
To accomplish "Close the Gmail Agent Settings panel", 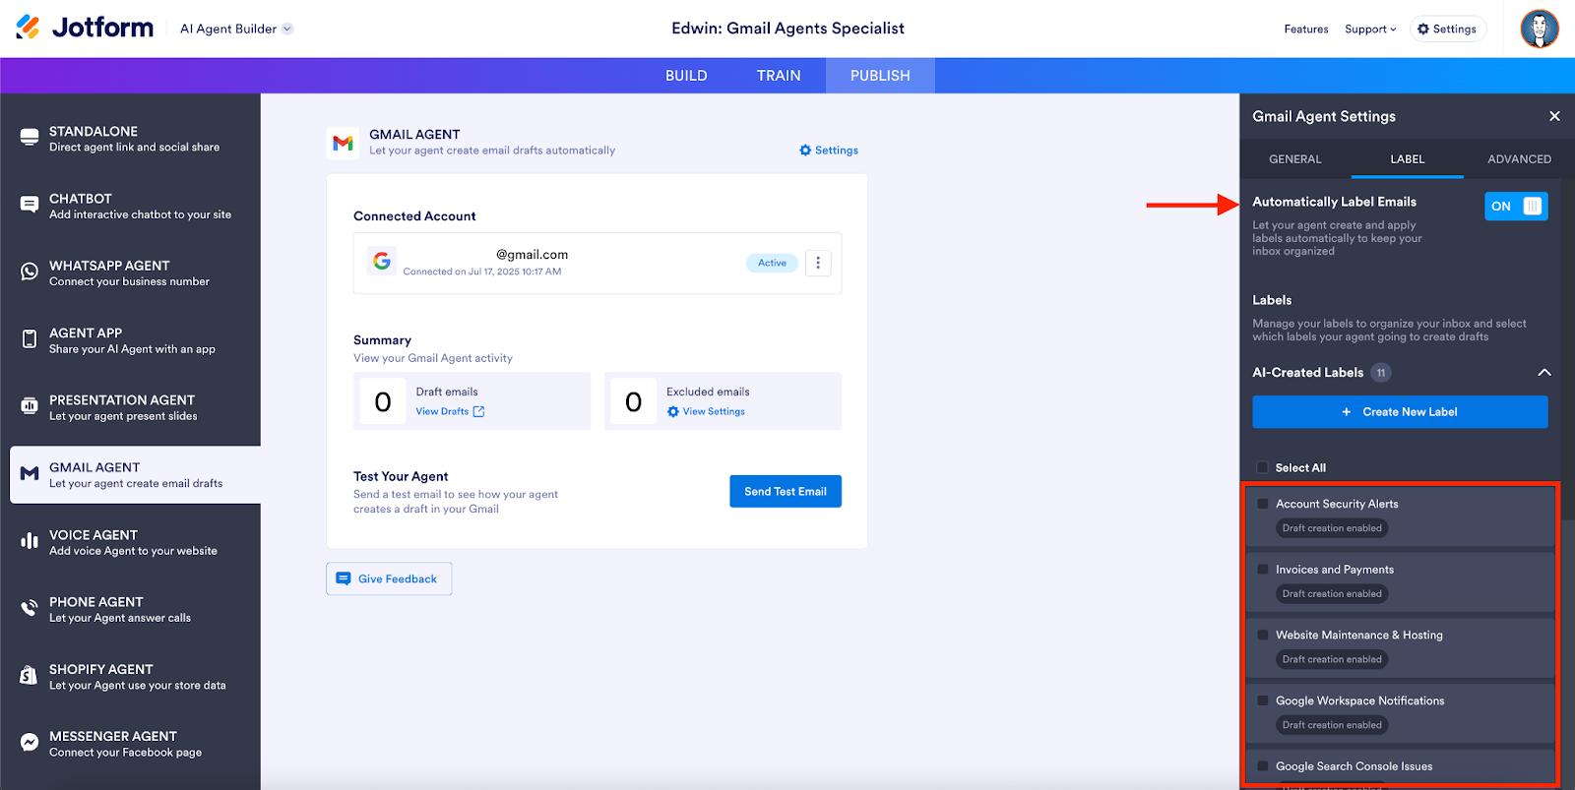I will (1554, 116).
